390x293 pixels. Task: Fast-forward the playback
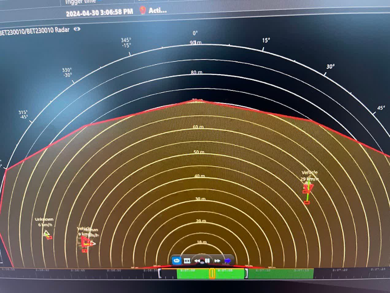[217, 261]
